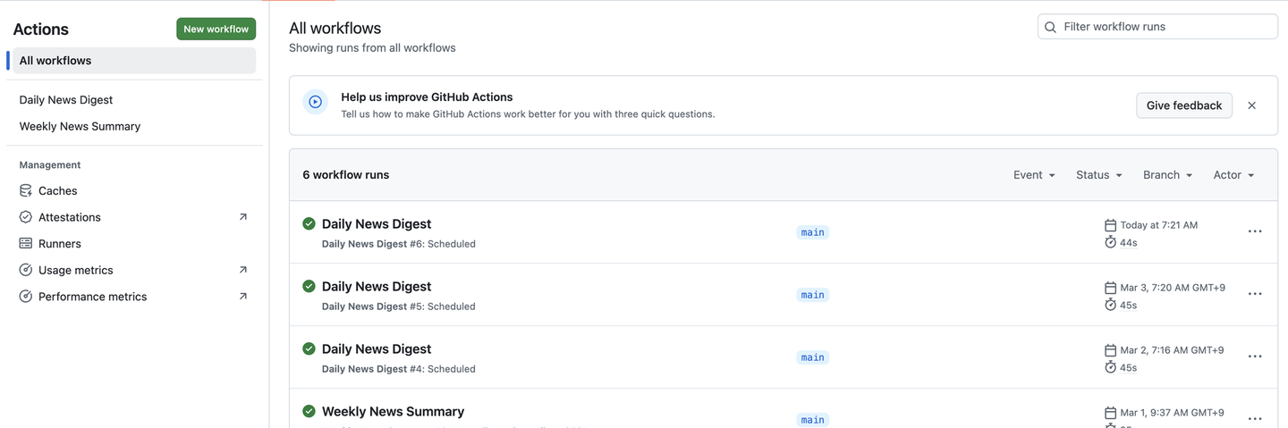The height and width of the screenshot is (428, 1288).
Task: Click the Attestations checkmark icon
Action: click(x=26, y=217)
